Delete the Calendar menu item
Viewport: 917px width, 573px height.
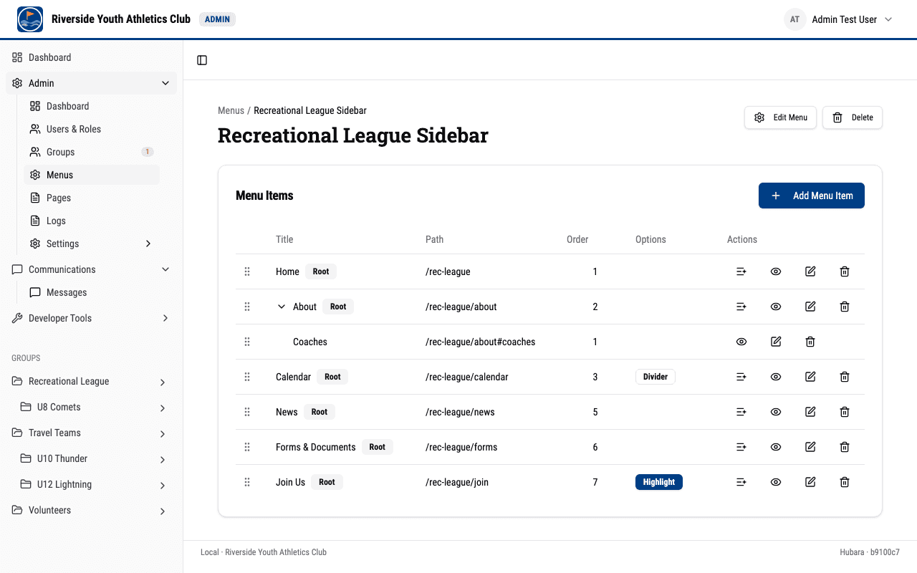pos(845,377)
